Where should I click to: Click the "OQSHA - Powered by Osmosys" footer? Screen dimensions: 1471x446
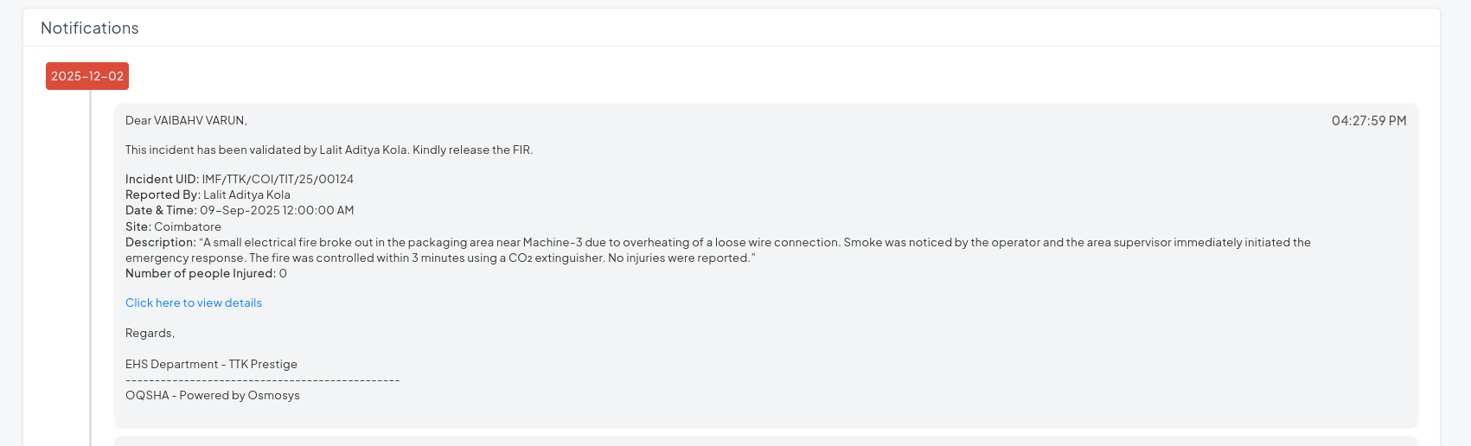pos(213,395)
